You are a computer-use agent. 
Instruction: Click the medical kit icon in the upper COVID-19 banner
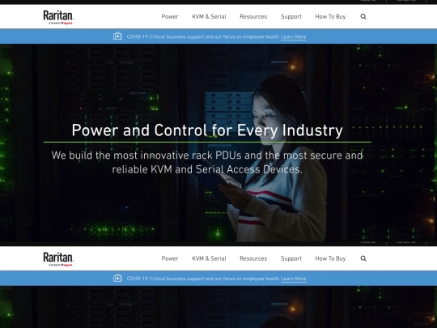[117, 36]
